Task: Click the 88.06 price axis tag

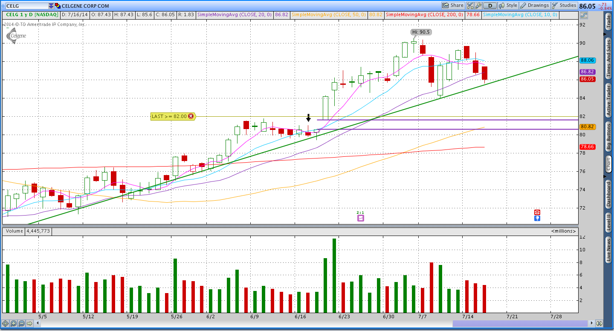Action: coord(588,60)
